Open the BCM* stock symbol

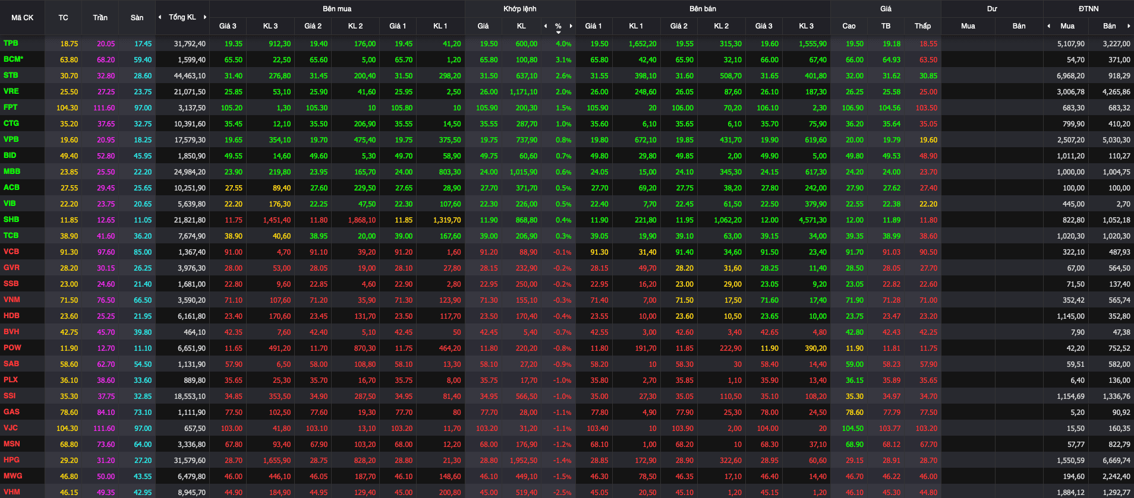14,59
